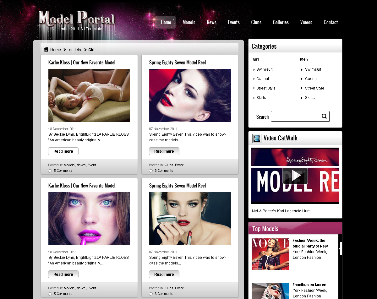Select Skirts under Men category
Image resolution: width=377 pixels, height=299 pixels.
click(x=310, y=98)
